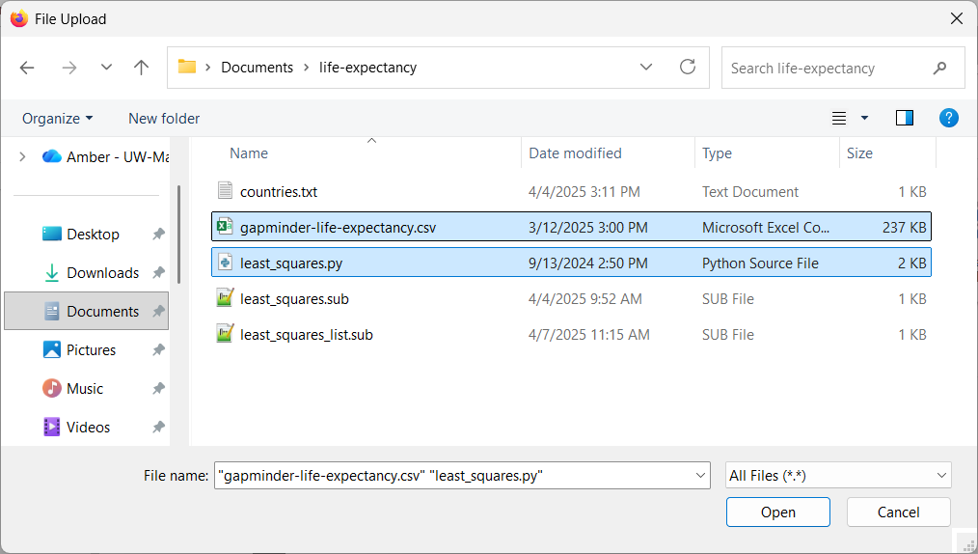The image size is (978, 554).
Task: Expand the Amber OneDrive tree node
Action: 22,156
